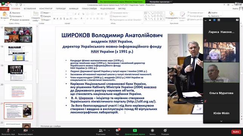The image size is (243, 136).
Task: Unmute microphone in Zoom toolbar
Action: click(8, 131)
